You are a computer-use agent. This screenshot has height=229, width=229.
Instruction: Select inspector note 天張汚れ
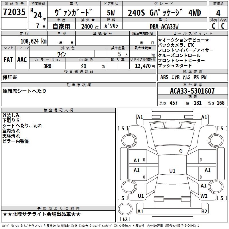pos(11,136)
